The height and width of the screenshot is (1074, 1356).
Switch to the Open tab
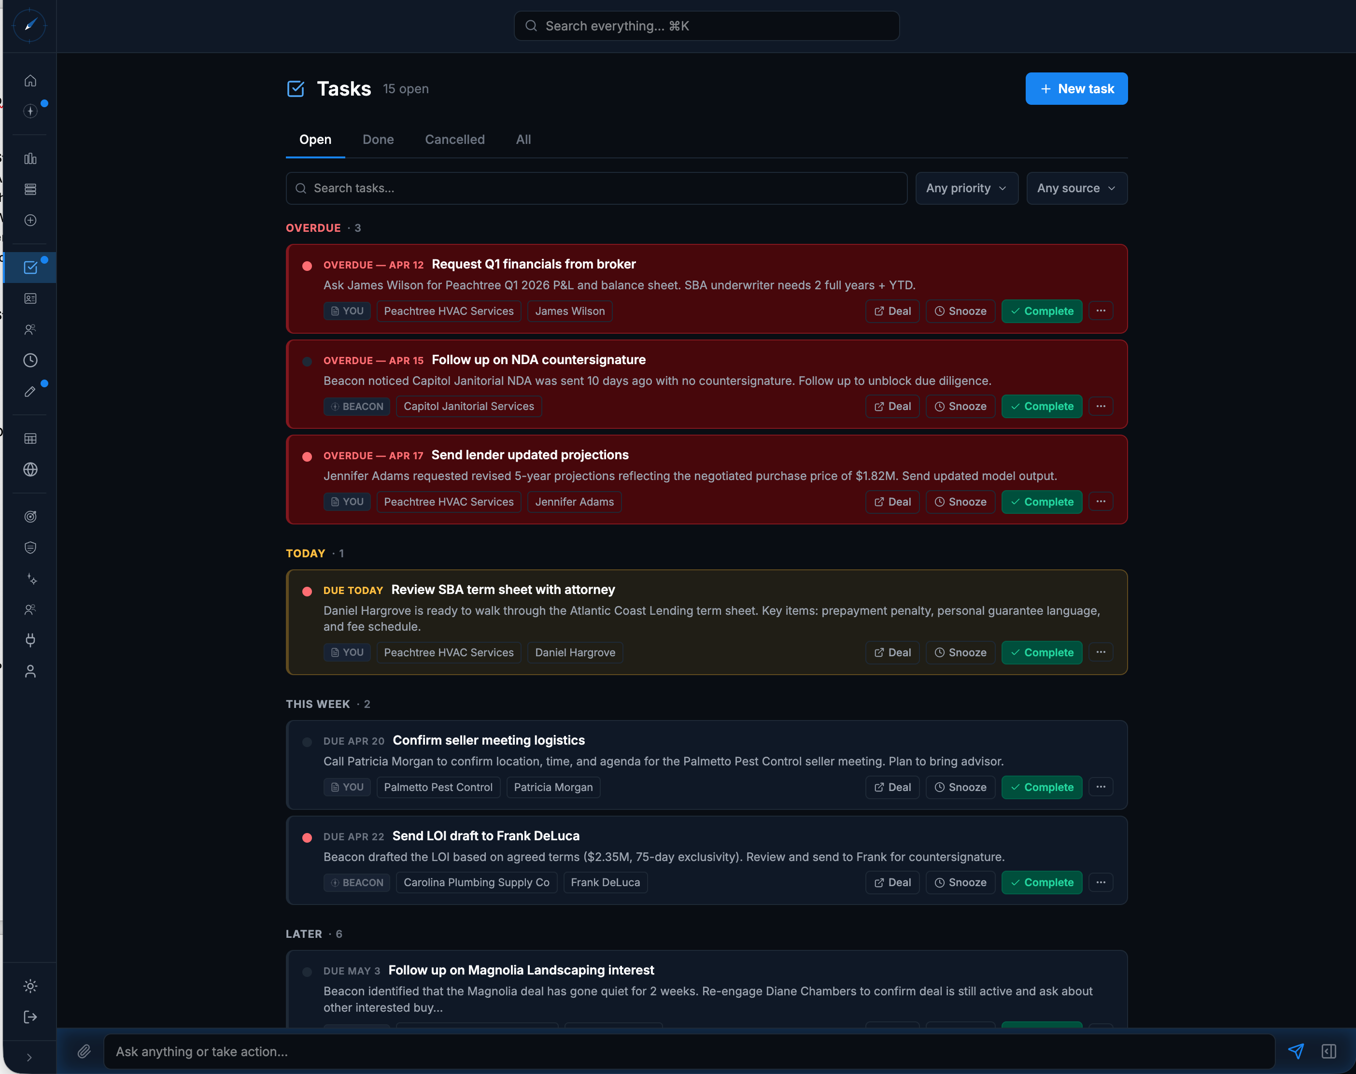(315, 140)
